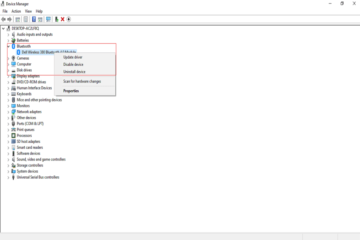
Task: Click the disable device down-arrow toolbar icon
Action: tap(69, 19)
